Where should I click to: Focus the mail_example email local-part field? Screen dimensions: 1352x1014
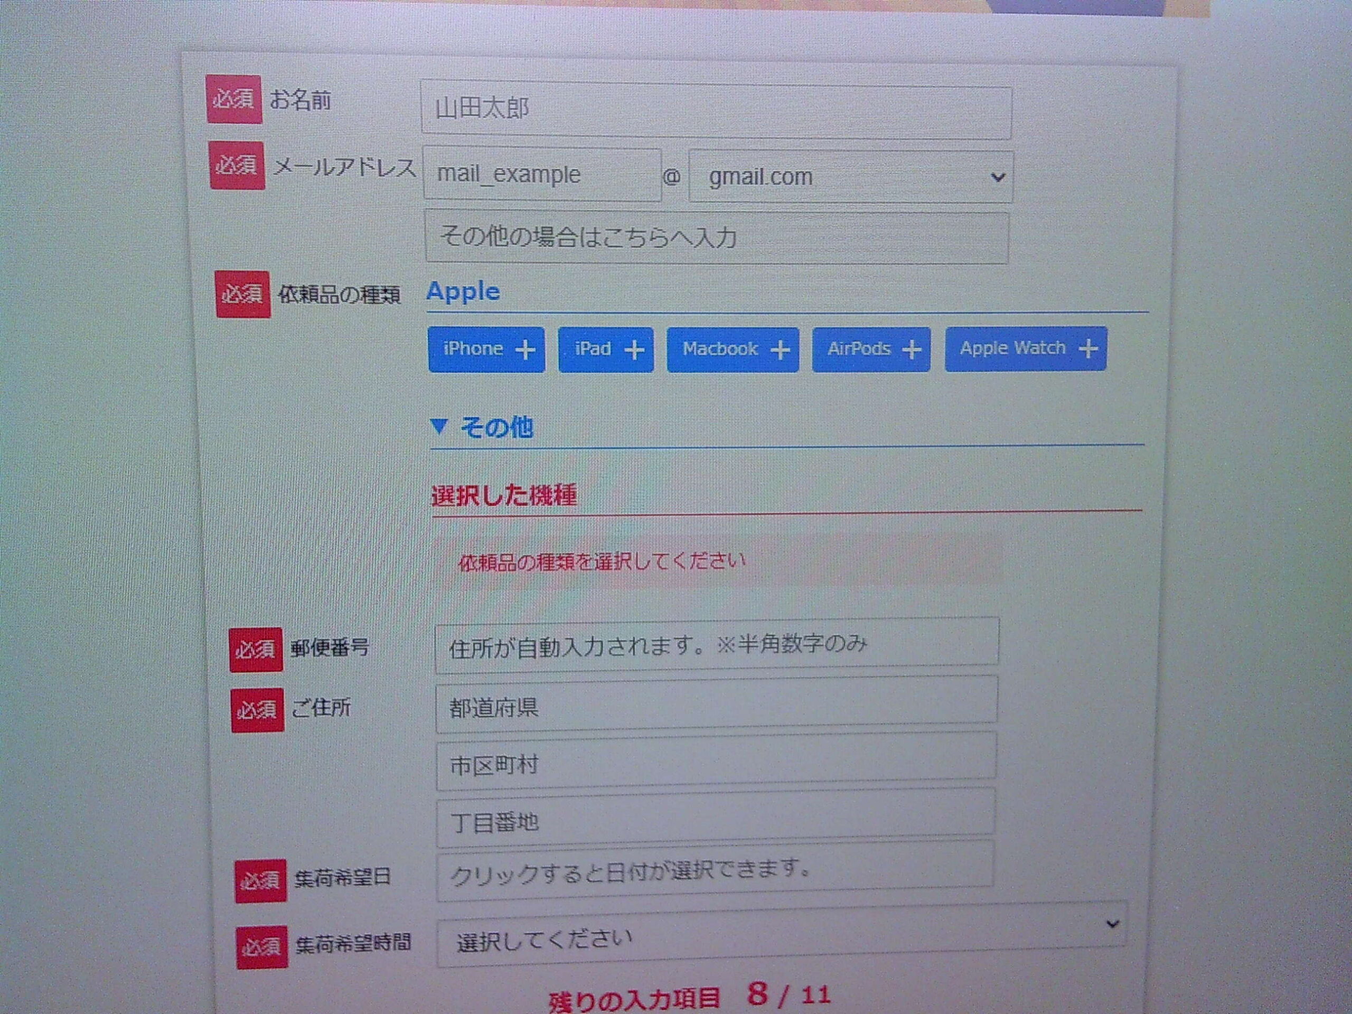click(x=542, y=174)
